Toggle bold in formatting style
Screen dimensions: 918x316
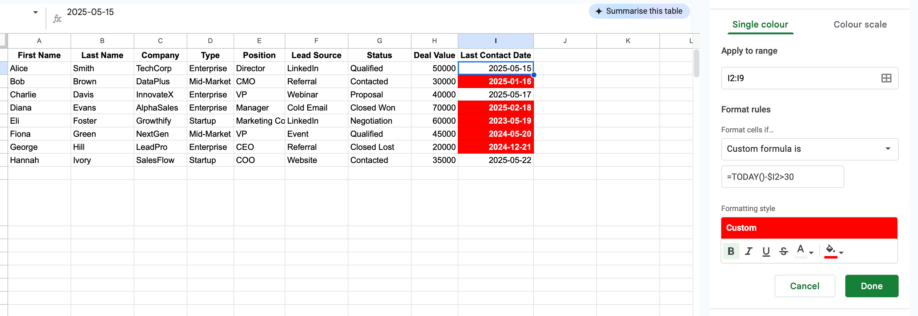click(x=731, y=251)
